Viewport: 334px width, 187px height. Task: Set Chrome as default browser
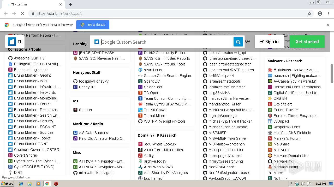(x=93, y=25)
